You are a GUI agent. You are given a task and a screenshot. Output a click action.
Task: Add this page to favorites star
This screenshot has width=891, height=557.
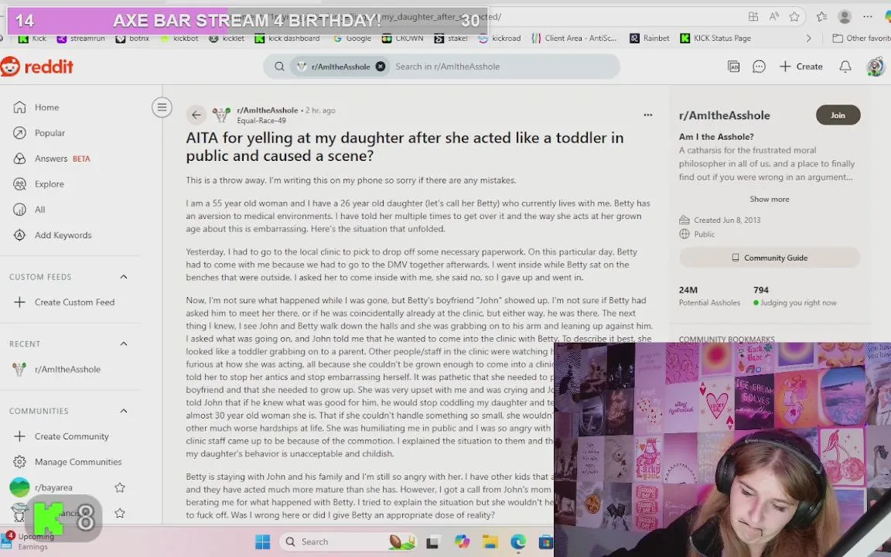794,16
